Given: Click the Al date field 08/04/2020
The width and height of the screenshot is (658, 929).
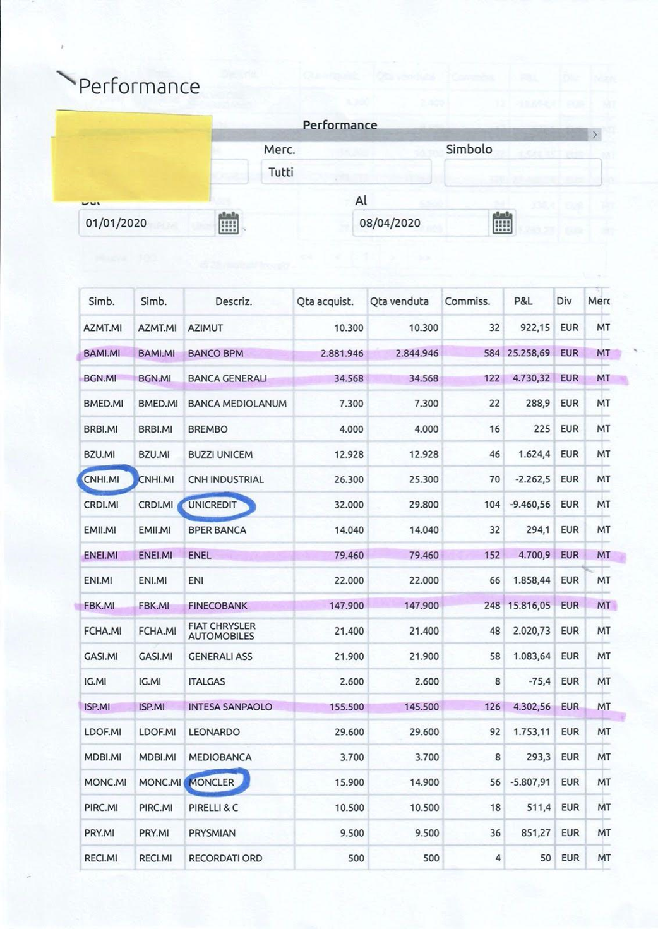Looking at the screenshot, I should (421, 224).
